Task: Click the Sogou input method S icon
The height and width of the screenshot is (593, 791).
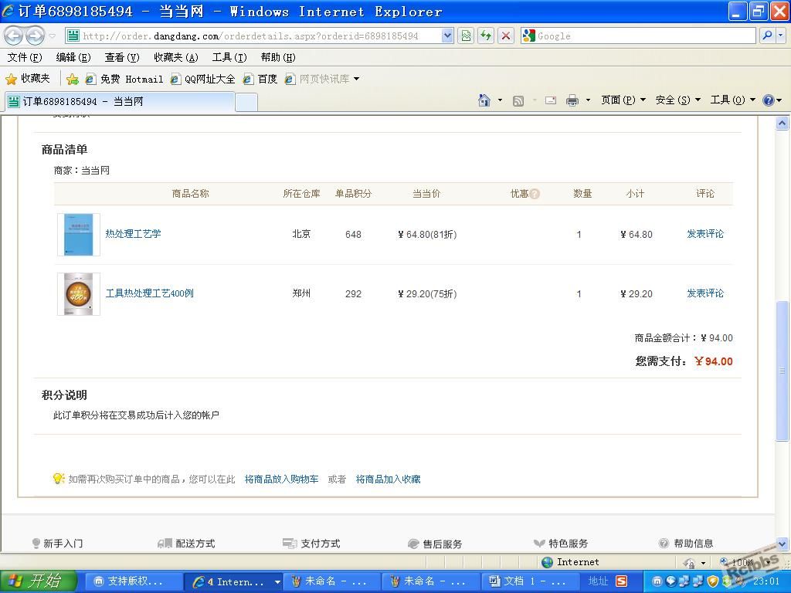Action: (x=622, y=581)
